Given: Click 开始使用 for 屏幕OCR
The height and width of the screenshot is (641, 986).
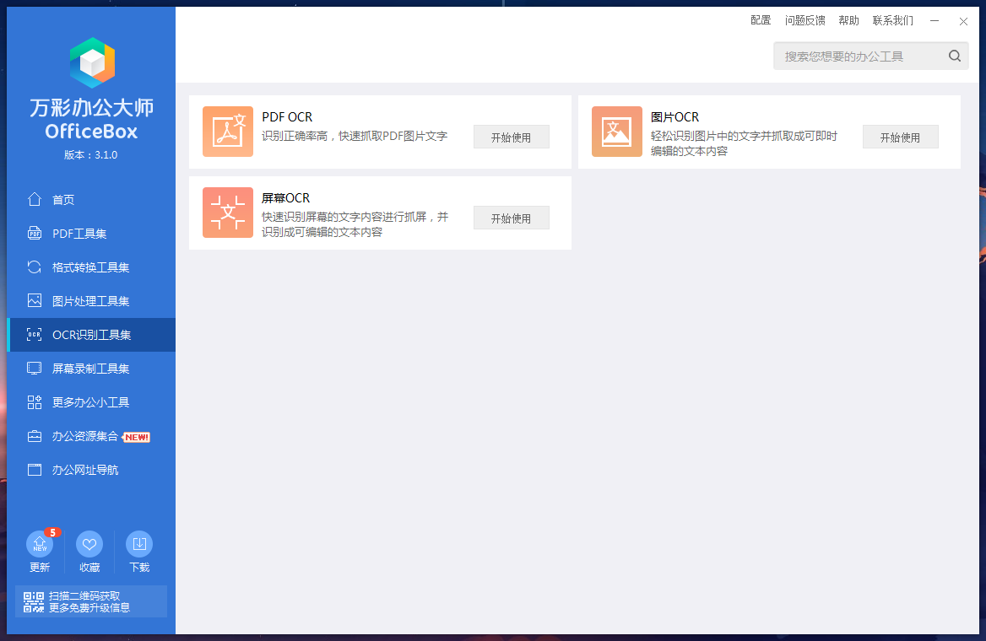Looking at the screenshot, I should pyautogui.click(x=512, y=218).
